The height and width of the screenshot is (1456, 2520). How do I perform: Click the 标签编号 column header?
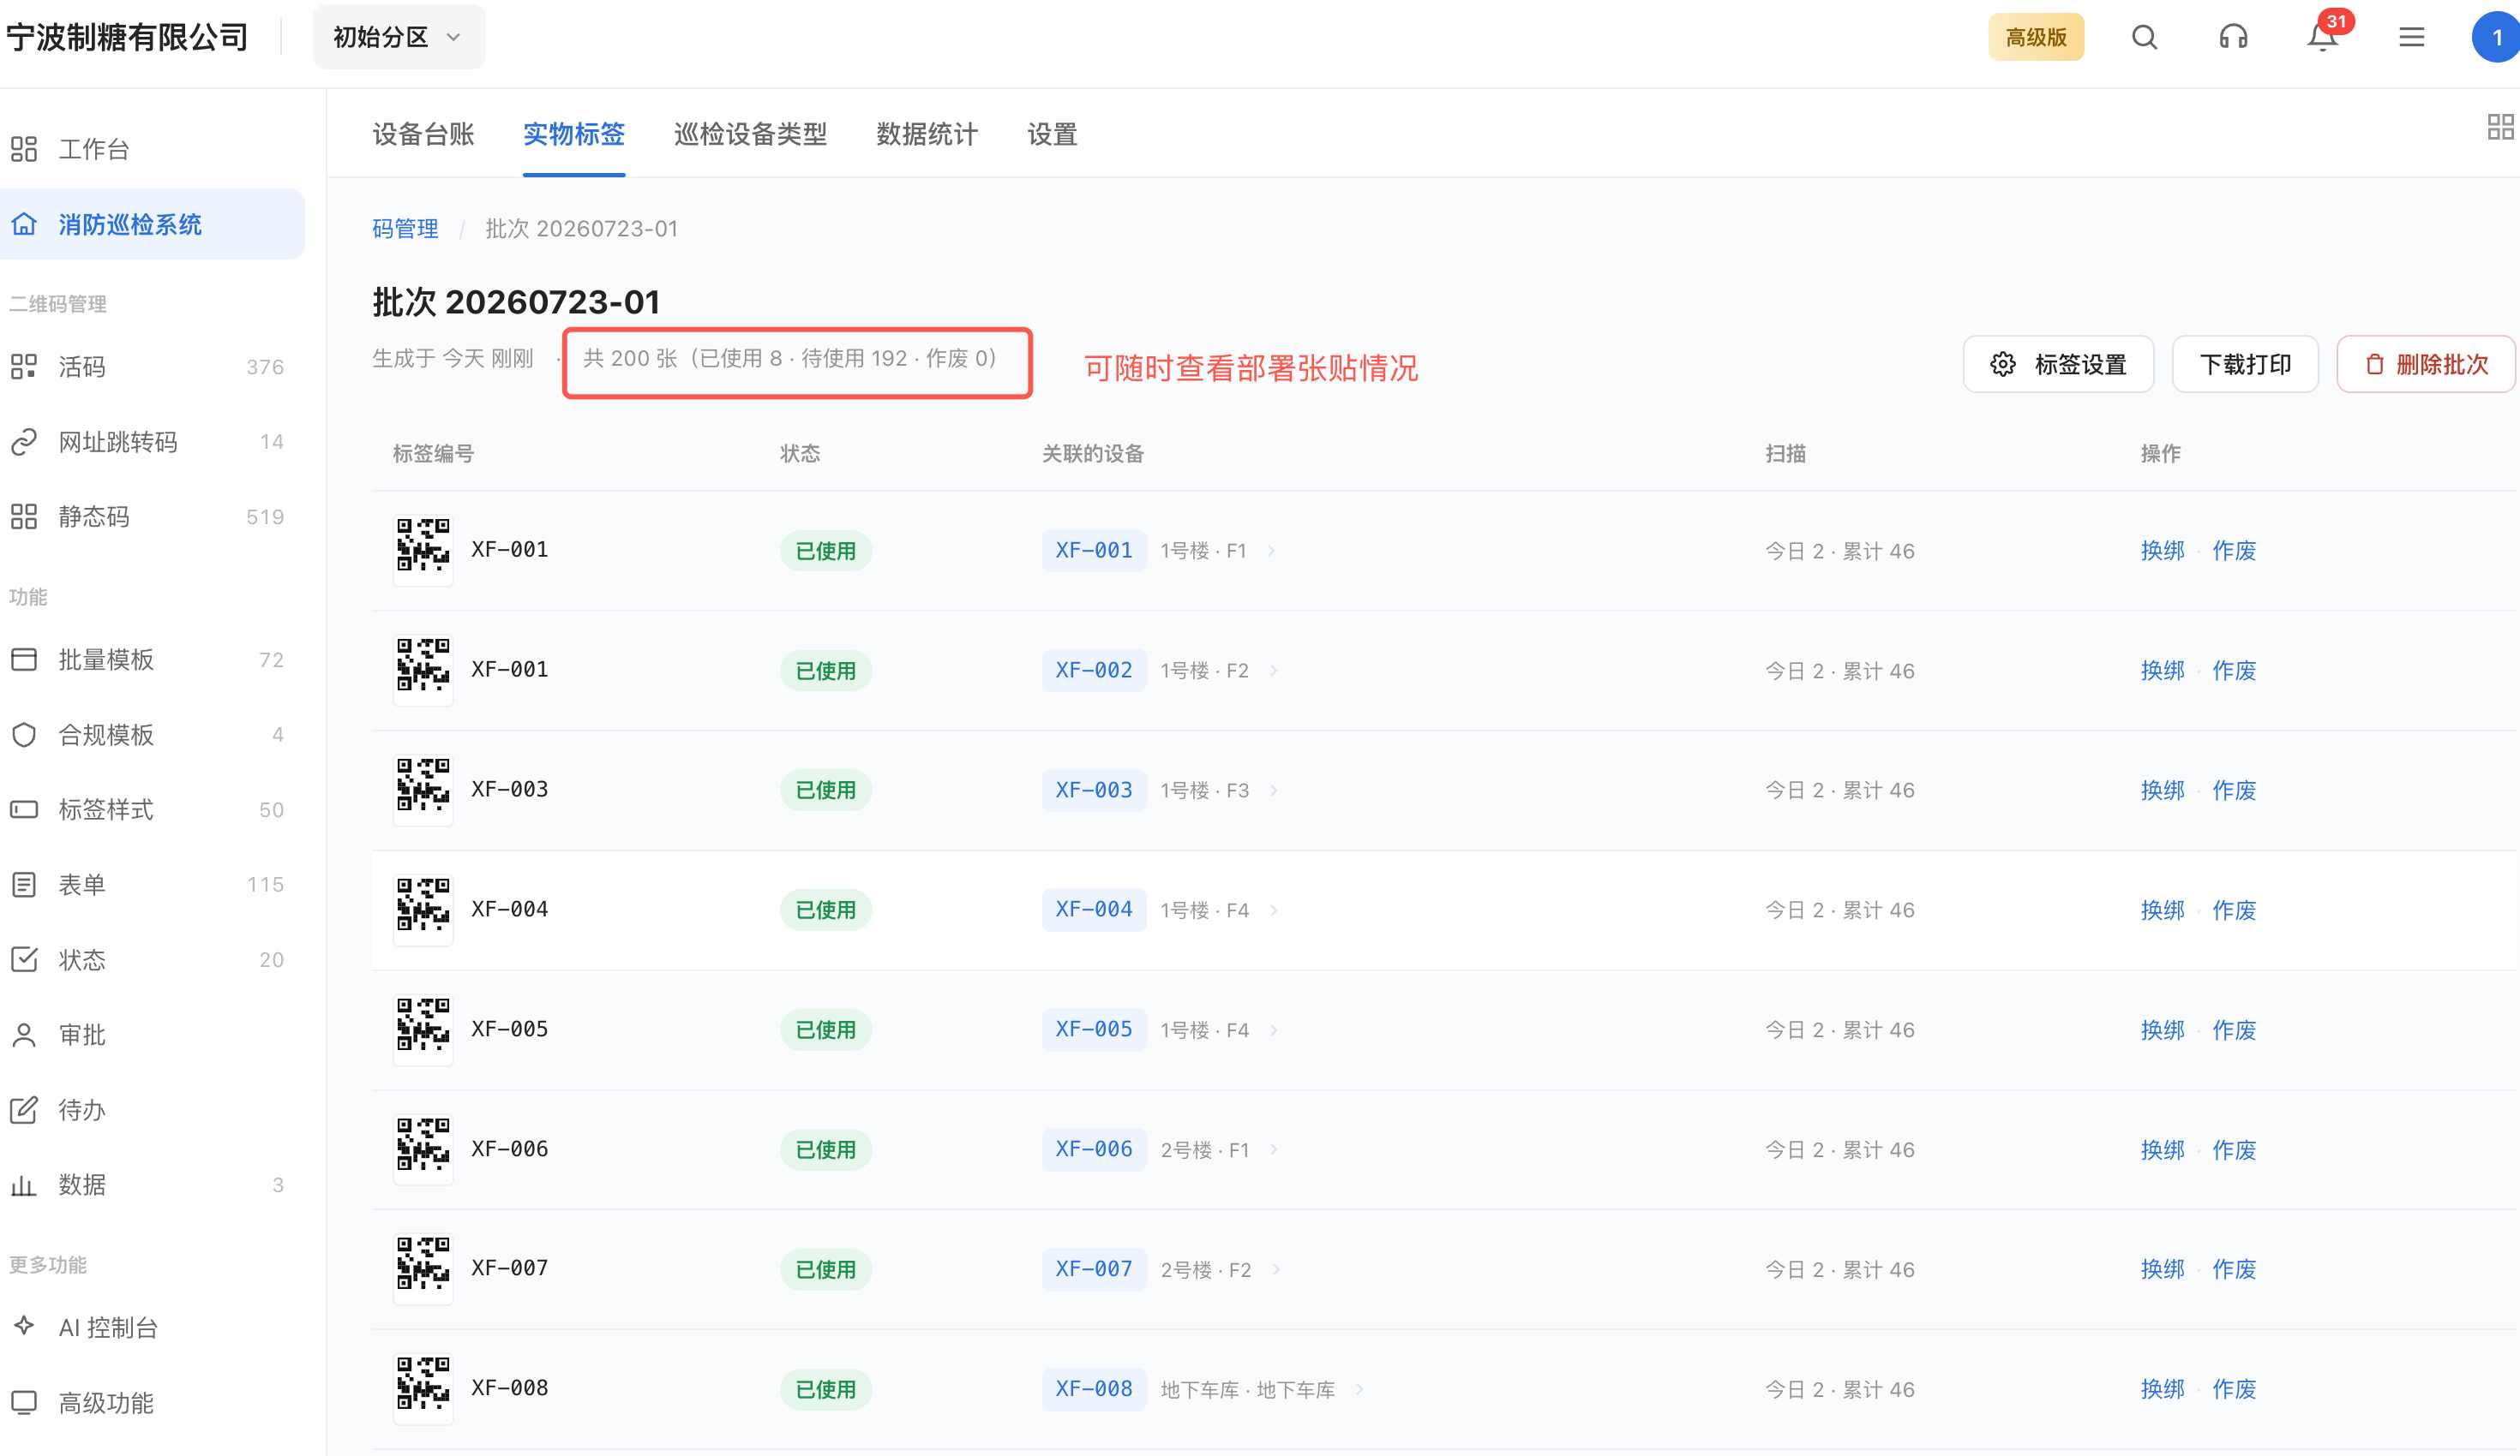point(433,454)
